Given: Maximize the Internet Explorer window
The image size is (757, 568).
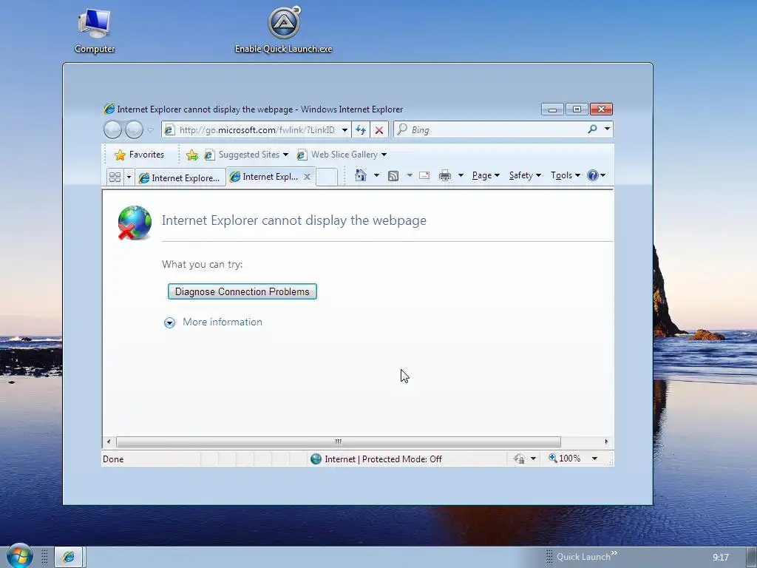Looking at the screenshot, I should point(577,109).
